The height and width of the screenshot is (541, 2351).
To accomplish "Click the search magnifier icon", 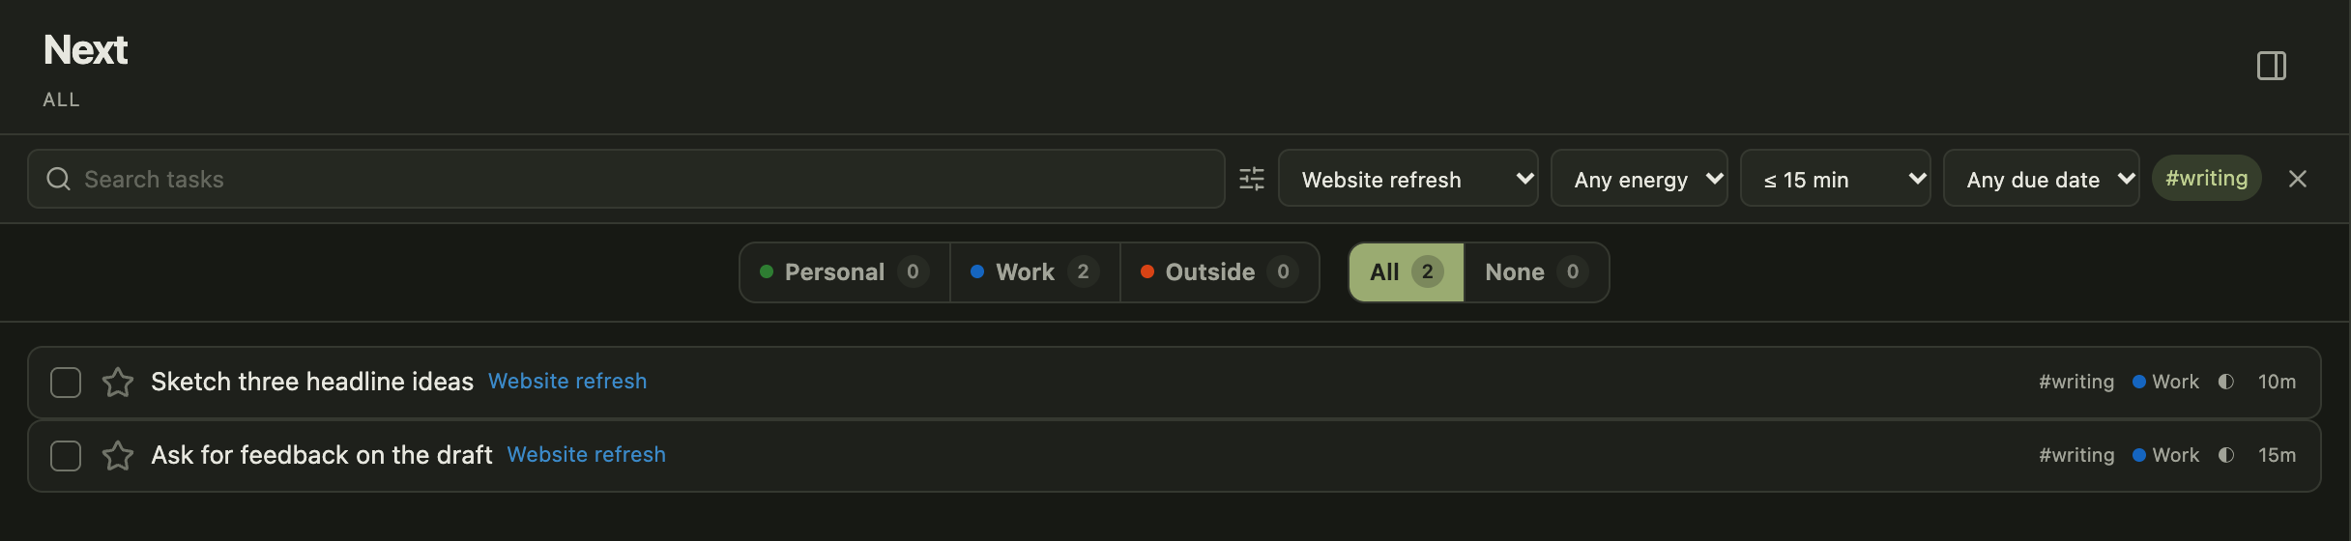I will click(59, 179).
